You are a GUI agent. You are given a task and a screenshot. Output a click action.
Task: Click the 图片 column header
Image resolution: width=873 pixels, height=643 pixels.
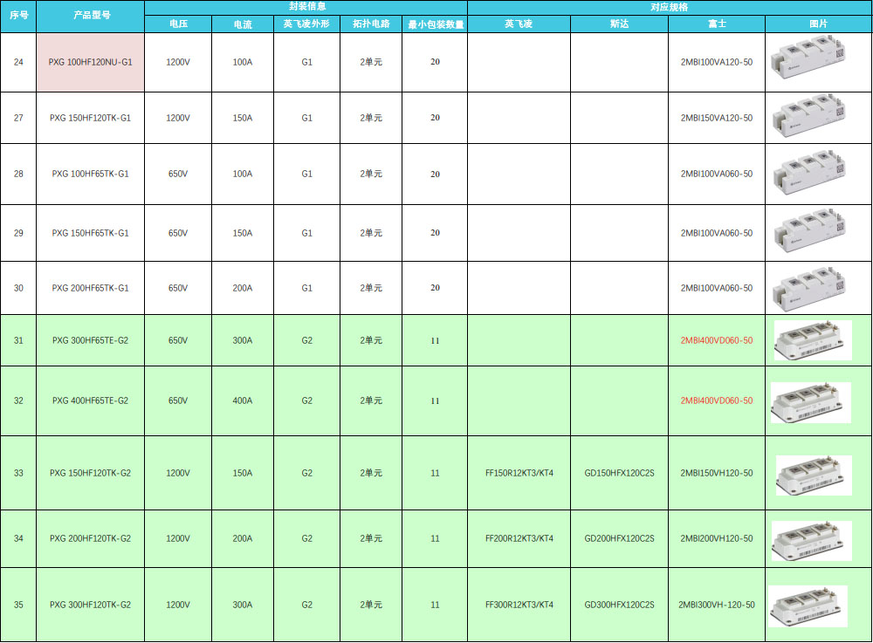818,24
